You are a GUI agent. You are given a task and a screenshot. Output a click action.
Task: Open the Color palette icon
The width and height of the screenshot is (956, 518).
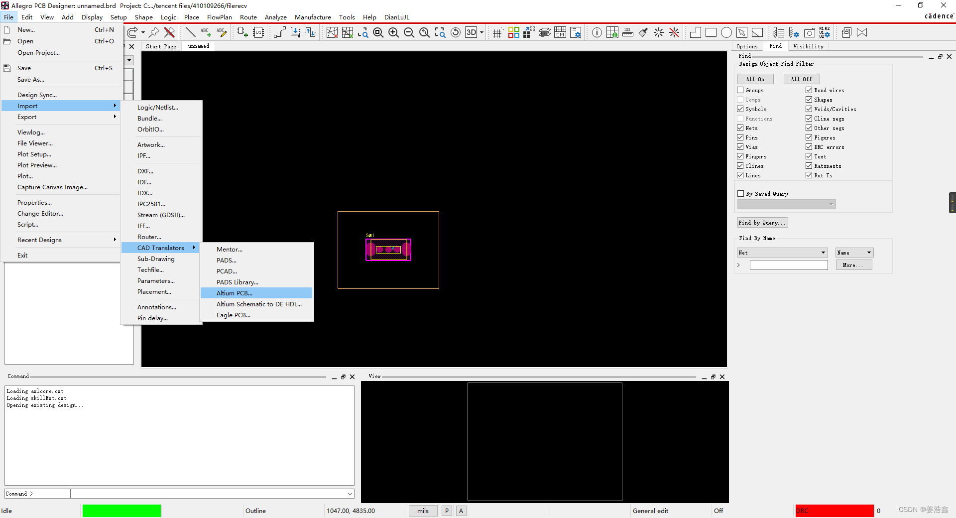(x=513, y=33)
